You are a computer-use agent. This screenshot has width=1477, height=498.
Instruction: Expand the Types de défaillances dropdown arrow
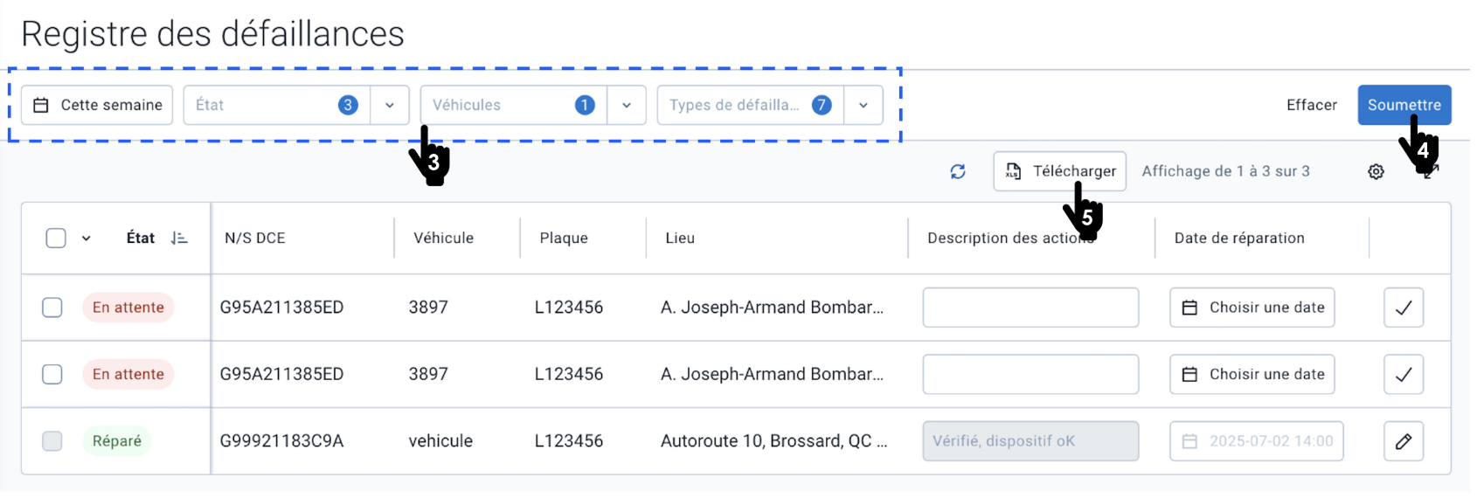click(x=863, y=105)
